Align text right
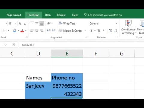Viewport: 144px width, 108px height. point(42,30)
